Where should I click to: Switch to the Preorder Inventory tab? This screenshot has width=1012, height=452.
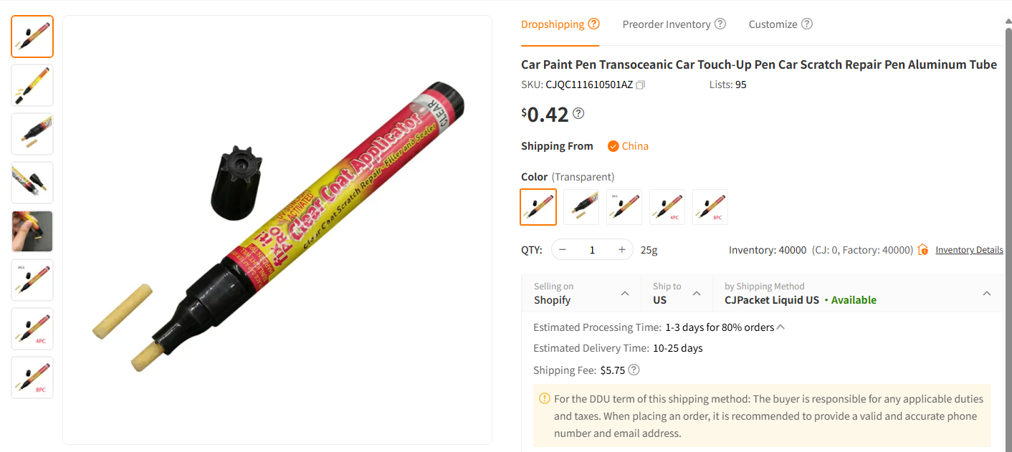click(x=667, y=23)
